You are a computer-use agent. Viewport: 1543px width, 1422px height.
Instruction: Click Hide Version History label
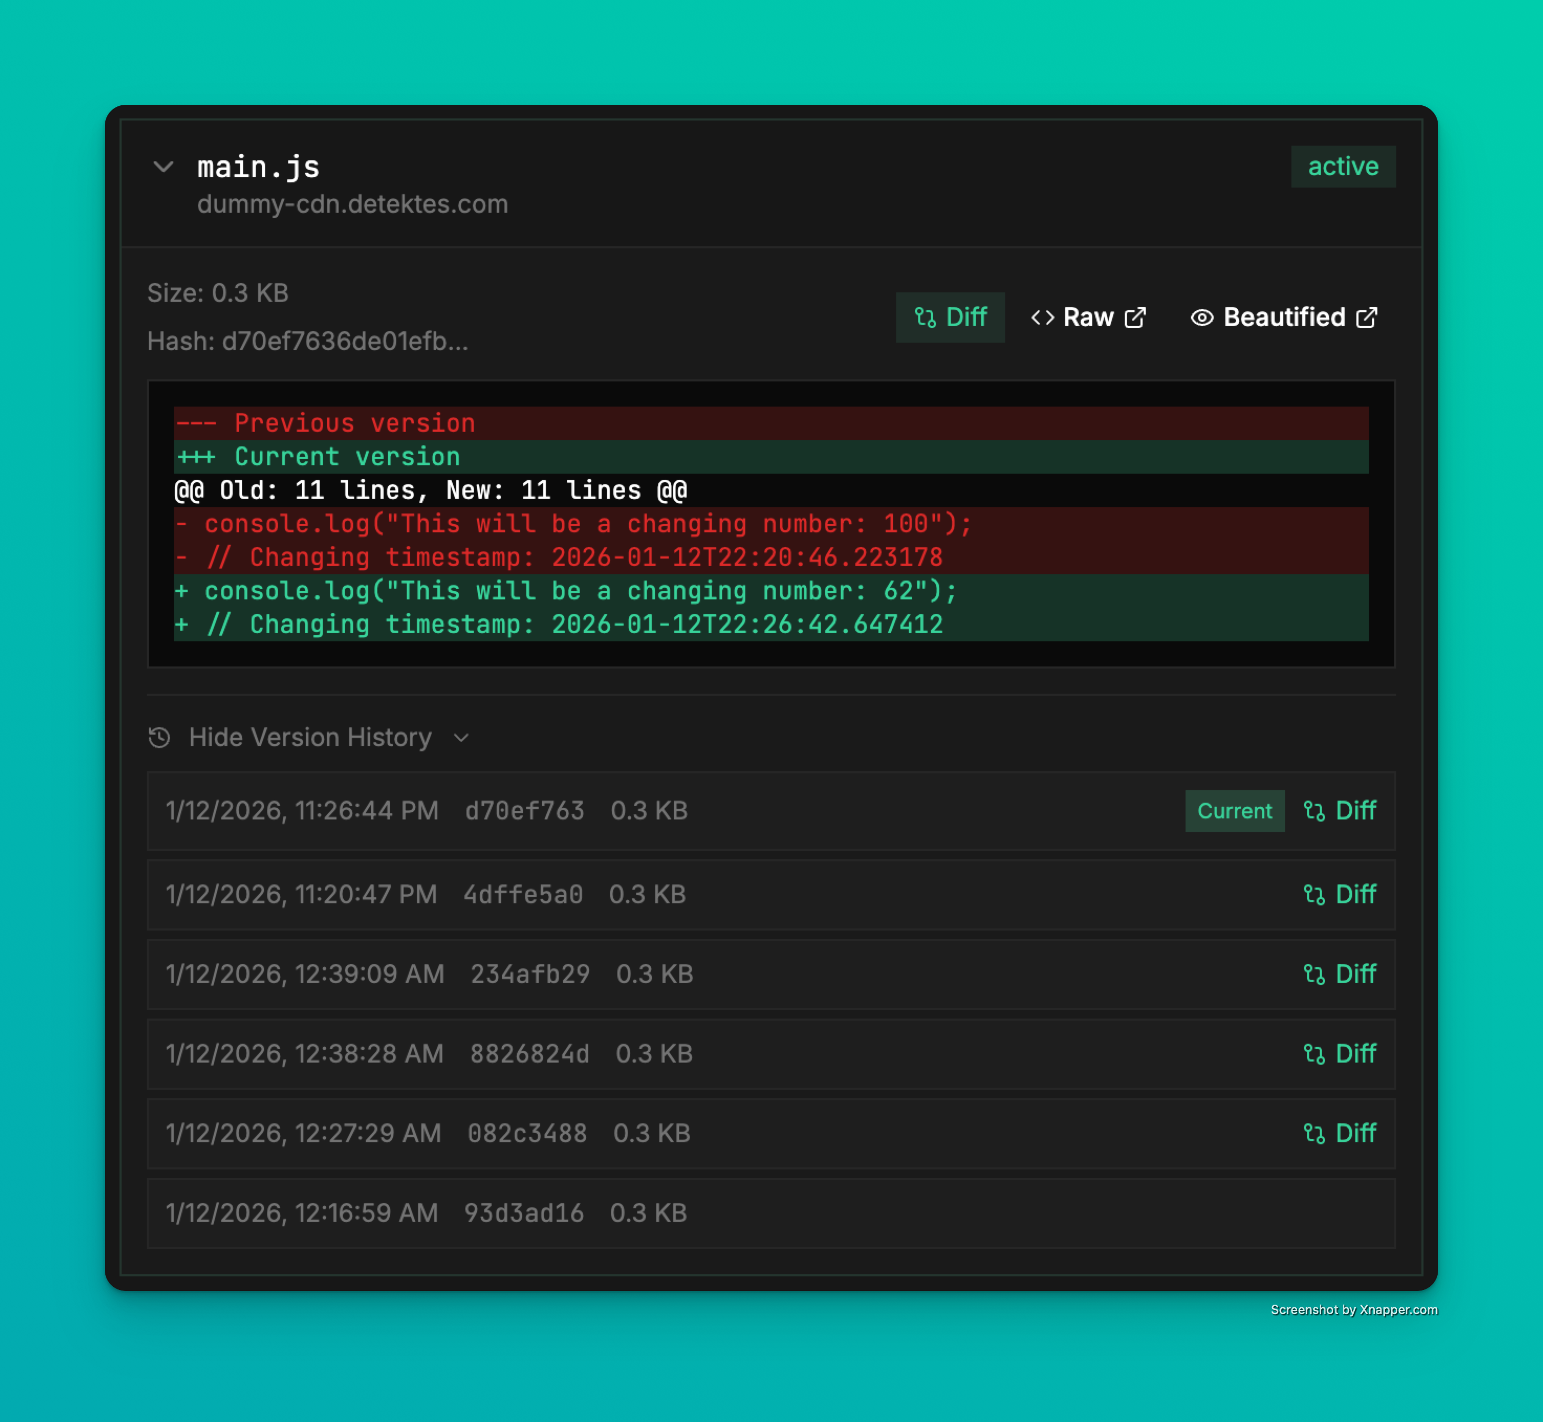coord(310,737)
